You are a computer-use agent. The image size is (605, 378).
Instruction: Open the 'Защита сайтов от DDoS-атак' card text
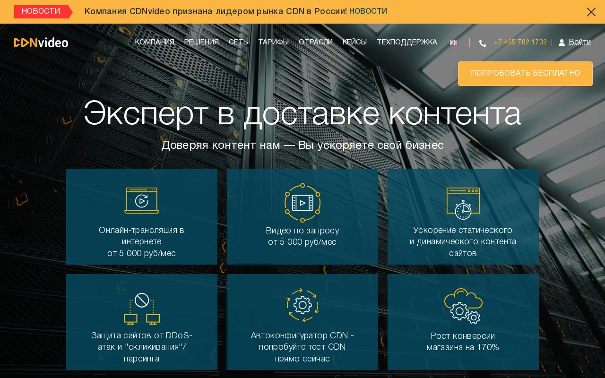[142, 347]
